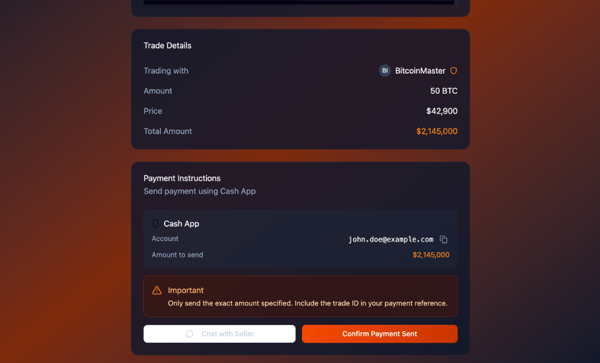Image resolution: width=600 pixels, height=363 pixels.
Task: Click the Important notice title
Action: point(186,290)
